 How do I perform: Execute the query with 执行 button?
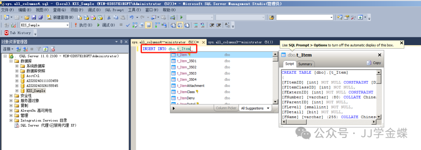[83, 25]
